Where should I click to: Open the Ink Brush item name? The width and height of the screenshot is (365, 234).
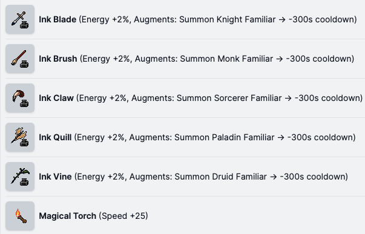(x=58, y=59)
